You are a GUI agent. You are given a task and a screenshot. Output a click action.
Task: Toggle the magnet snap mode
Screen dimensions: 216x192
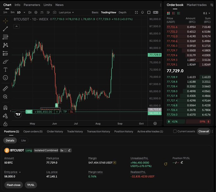pos(5,108)
